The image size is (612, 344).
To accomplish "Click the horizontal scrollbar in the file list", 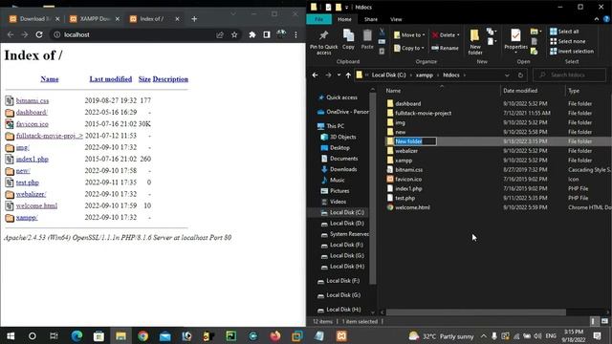I will point(475,312).
